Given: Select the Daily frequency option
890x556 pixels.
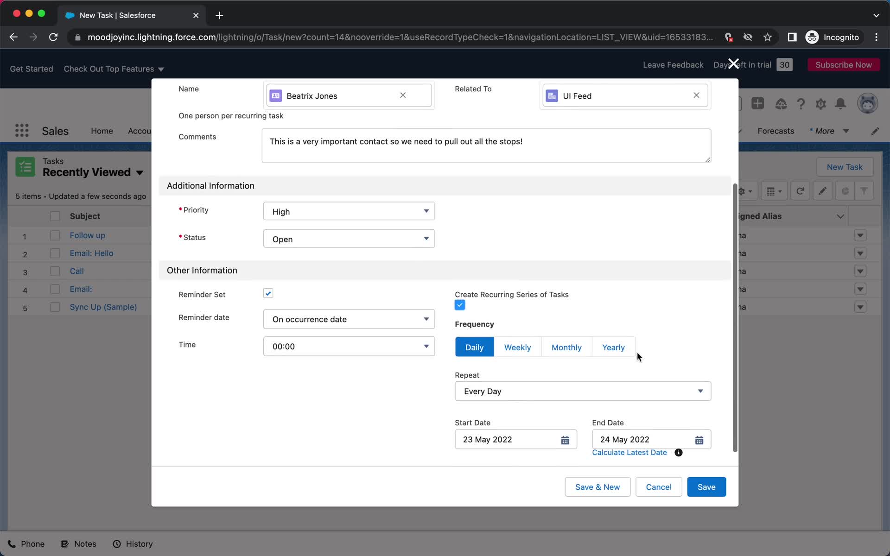Looking at the screenshot, I should click(474, 347).
